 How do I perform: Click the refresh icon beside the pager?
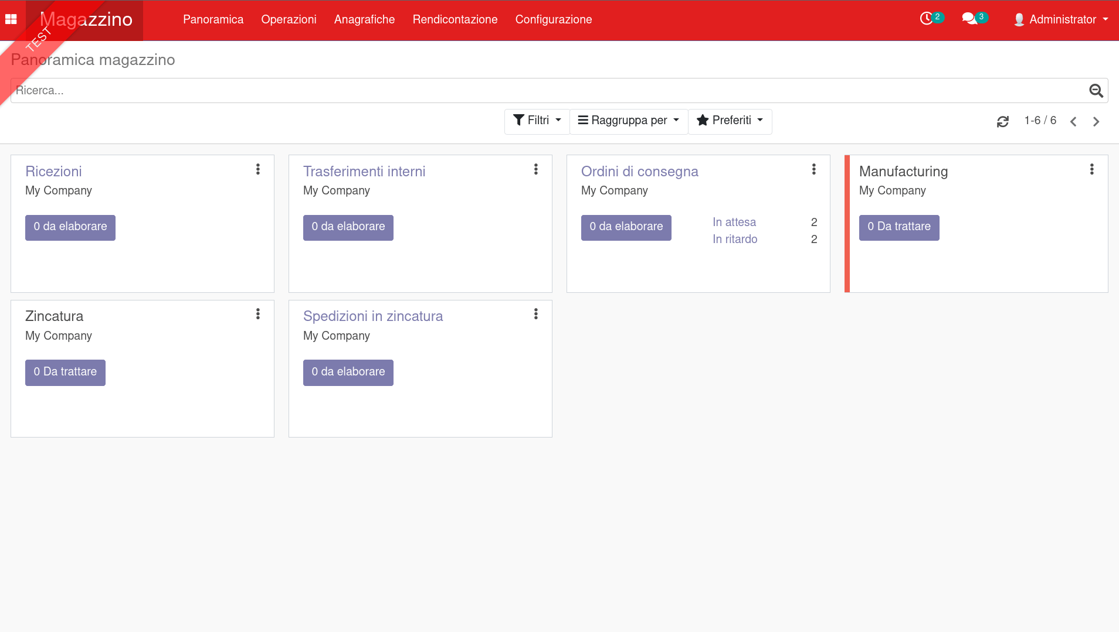pos(1003,121)
